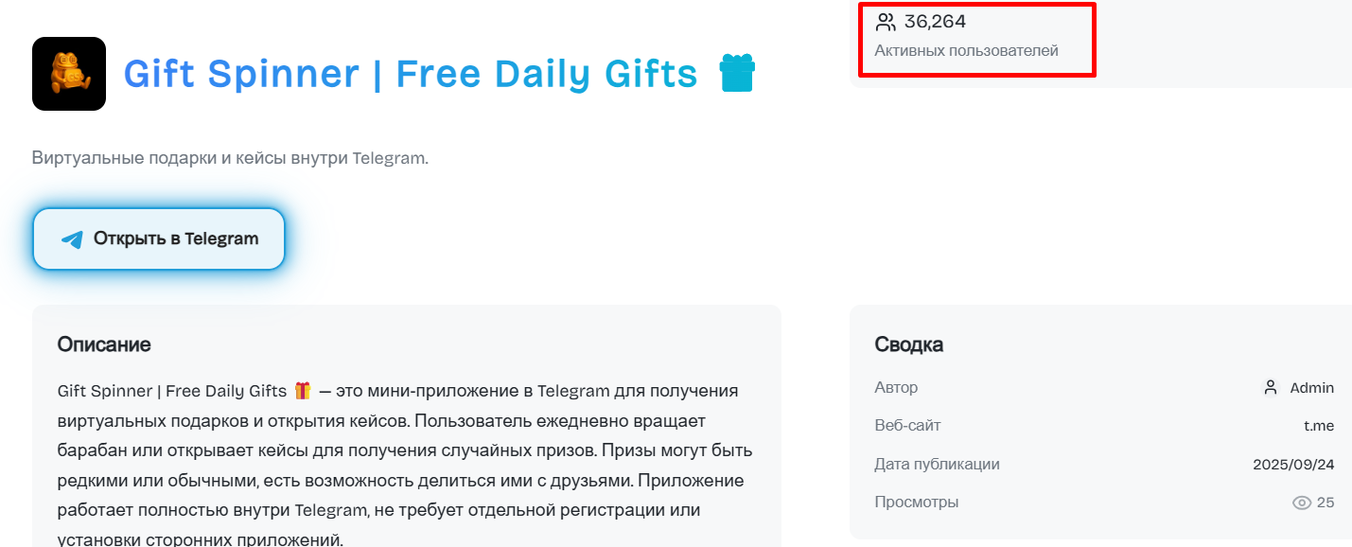
Task: Click the subtitle about виртуальные подарки
Action: pos(230,158)
